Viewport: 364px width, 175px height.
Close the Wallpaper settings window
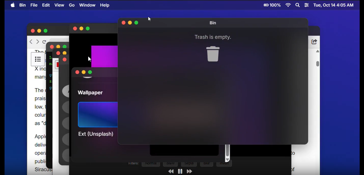point(77,72)
